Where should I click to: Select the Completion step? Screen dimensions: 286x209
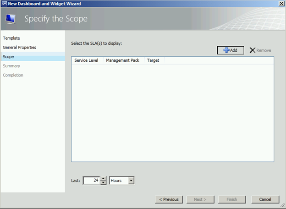13,75
